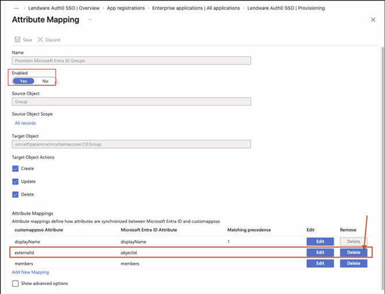Go to App registrations breadcrumb
The height and width of the screenshot is (294, 385).
[x=127, y=8]
